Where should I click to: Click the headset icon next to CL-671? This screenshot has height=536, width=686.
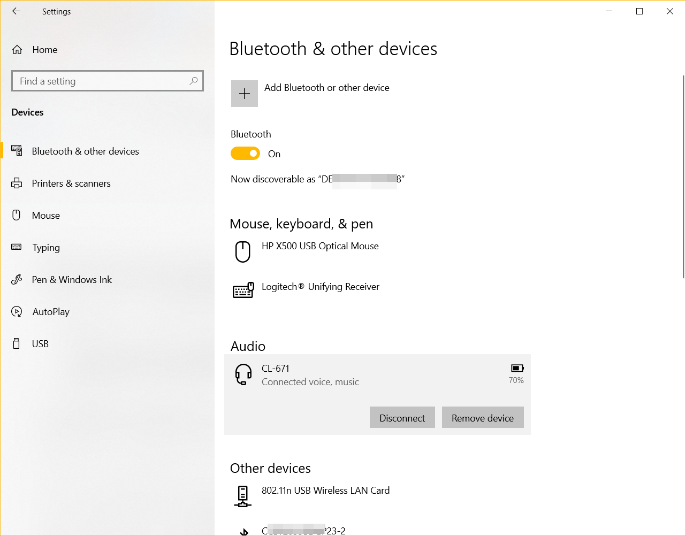243,374
